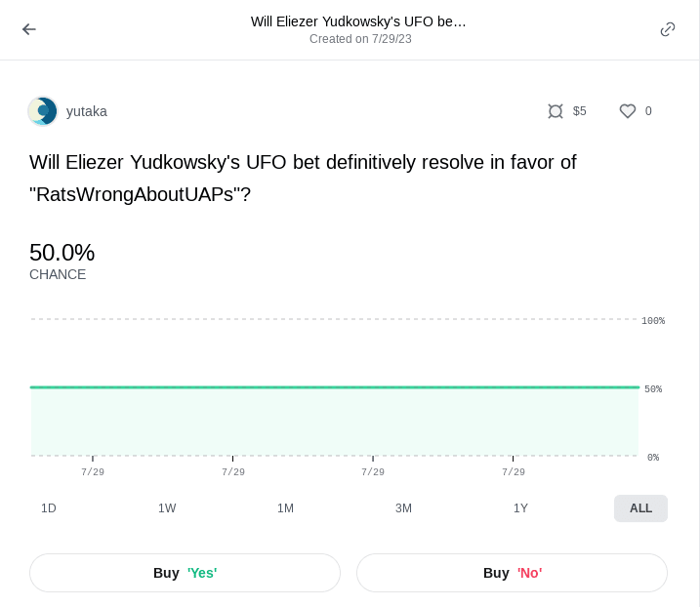Select the 1D time range
This screenshot has height=607, width=700.
(49, 508)
